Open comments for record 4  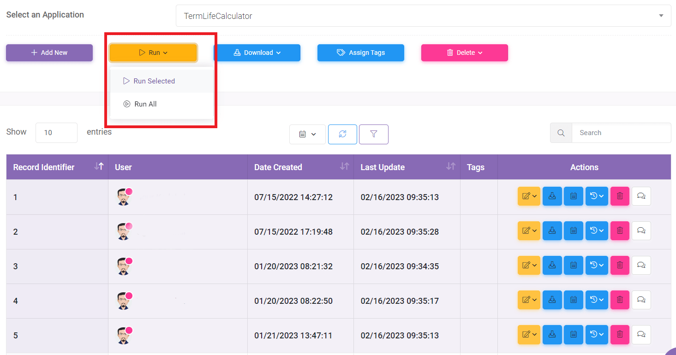tap(641, 300)
